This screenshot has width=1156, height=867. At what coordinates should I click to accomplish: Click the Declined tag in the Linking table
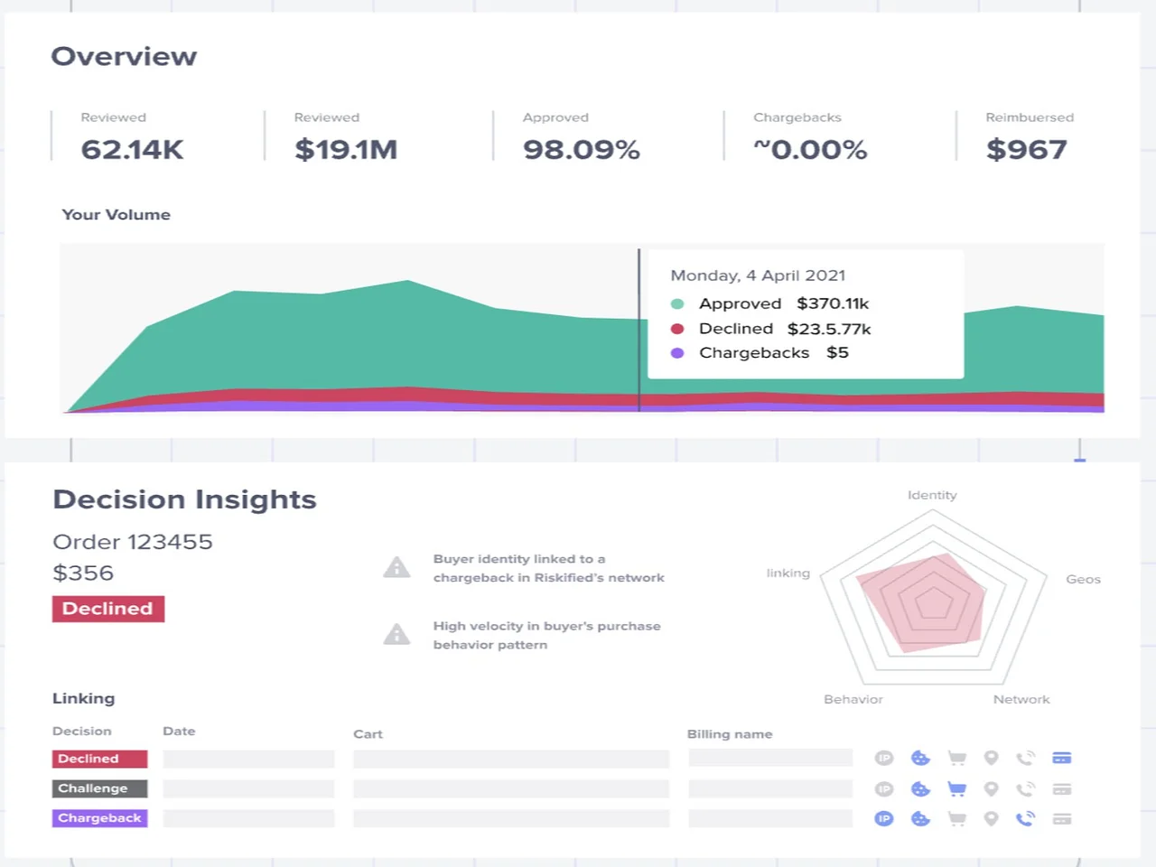(x=99, y=759)
